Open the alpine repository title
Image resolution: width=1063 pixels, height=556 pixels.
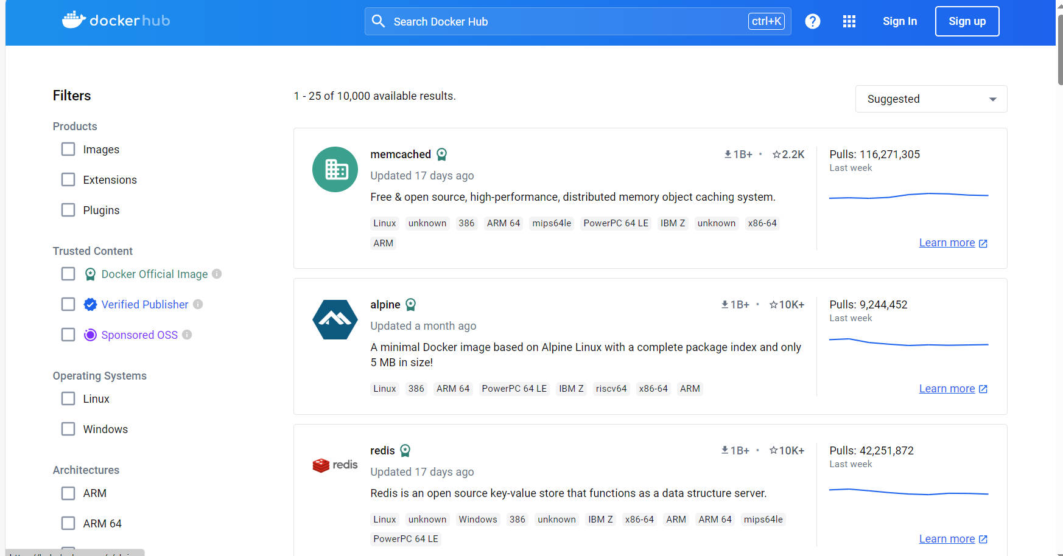coord(385,305)
